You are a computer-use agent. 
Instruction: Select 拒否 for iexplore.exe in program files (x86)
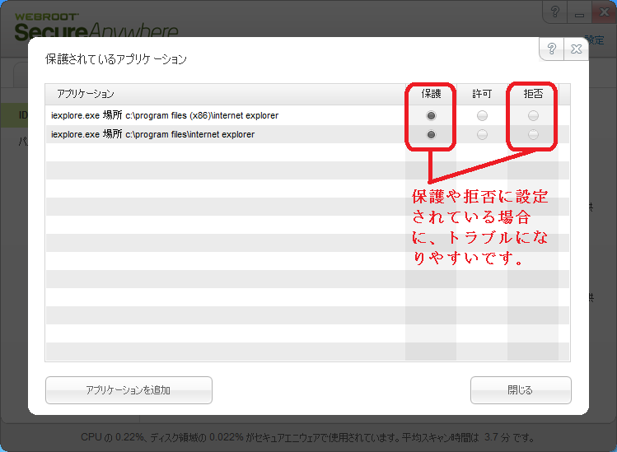(533, 115)
